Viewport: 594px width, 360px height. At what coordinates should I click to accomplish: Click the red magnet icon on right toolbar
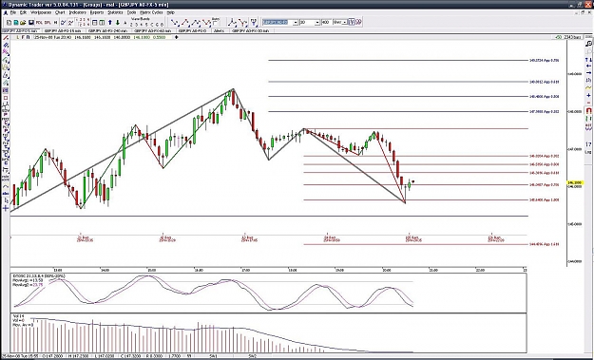(589, 110)
